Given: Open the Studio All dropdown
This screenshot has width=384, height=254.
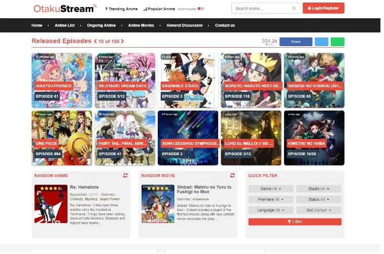Looking at the screenshot, I should 319,189.
